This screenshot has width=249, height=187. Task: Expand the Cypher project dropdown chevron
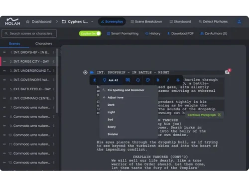(x=92, y=21)
